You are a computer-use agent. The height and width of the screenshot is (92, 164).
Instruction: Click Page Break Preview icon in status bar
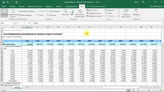[x=138, y=90]
